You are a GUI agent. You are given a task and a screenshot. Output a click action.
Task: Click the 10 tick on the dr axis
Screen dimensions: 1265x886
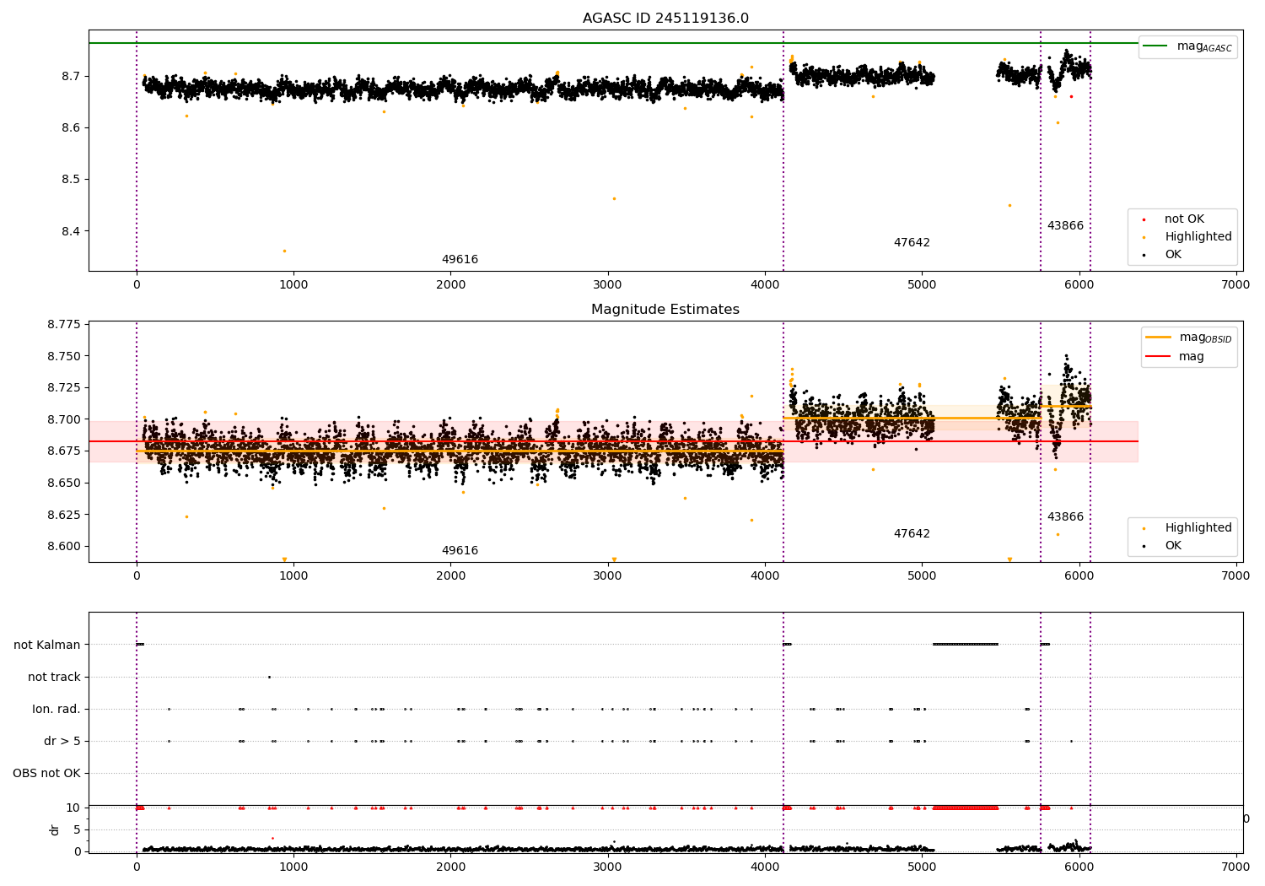[73, 808]
